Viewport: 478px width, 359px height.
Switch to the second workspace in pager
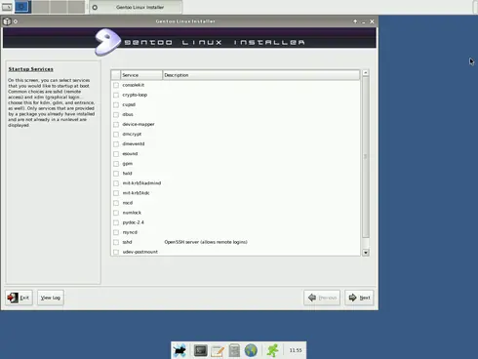41,7
